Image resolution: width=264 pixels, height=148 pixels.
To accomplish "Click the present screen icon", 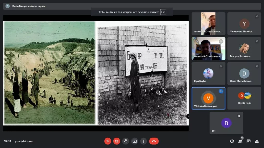I will pos(135,141).
